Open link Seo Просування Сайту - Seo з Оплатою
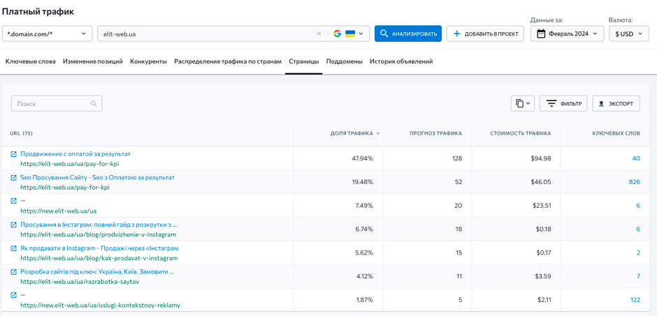The image size is (657, 316). point(97,178)
